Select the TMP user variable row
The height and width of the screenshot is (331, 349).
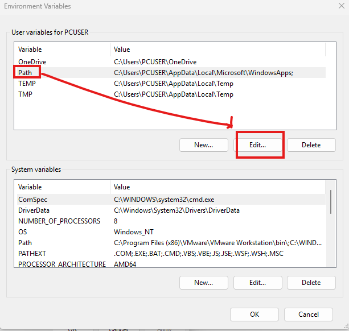[26, 94]
